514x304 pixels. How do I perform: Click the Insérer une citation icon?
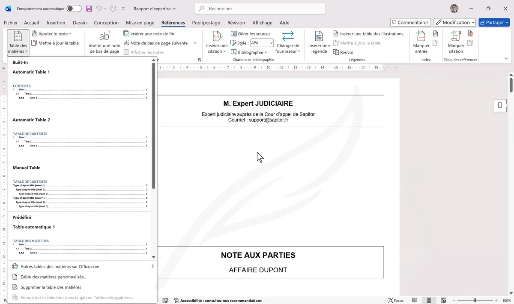pyautogui.click(x=217, y=36)
